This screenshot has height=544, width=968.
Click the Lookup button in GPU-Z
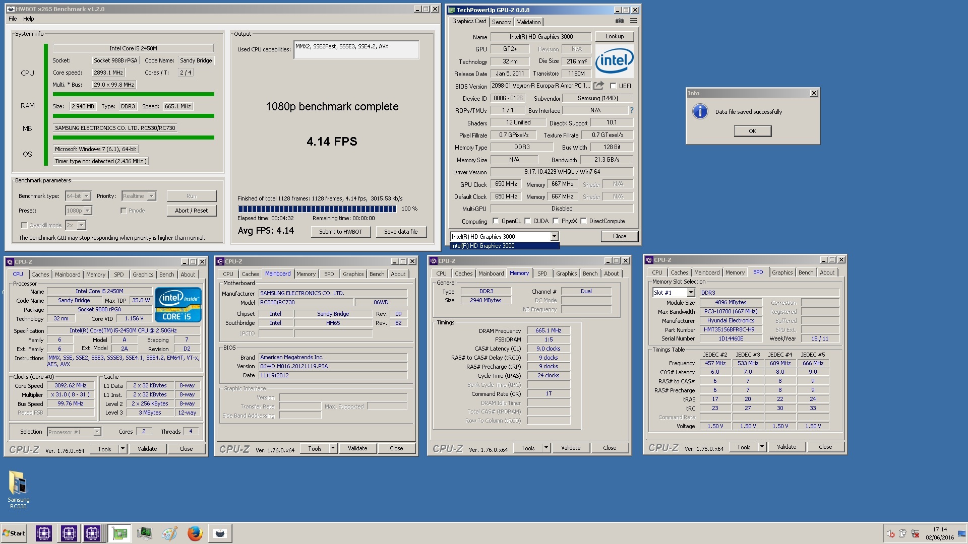pos(615,36)
